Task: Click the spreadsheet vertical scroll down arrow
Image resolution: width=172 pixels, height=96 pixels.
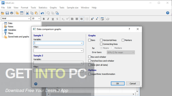Action: coord(137,91)
